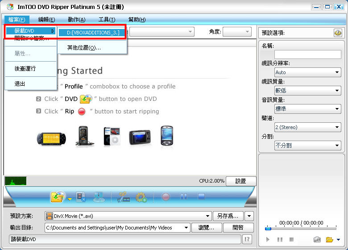The image size is (348, 250).
Task: Open the 工具(T) menu
Action: point(107,20)
